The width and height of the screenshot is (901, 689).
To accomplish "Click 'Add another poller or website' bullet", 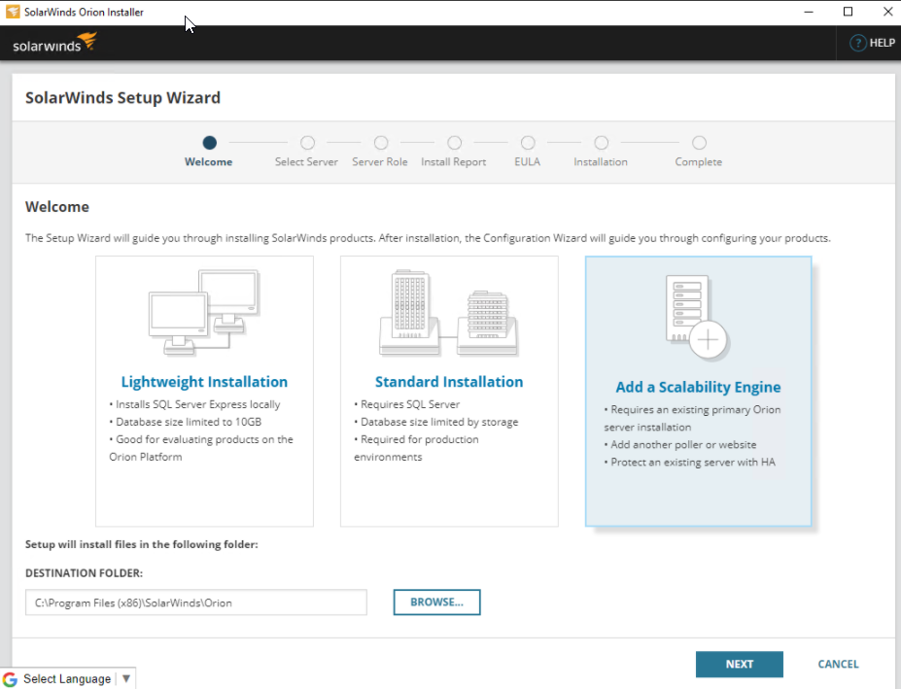I will point(679,445).
